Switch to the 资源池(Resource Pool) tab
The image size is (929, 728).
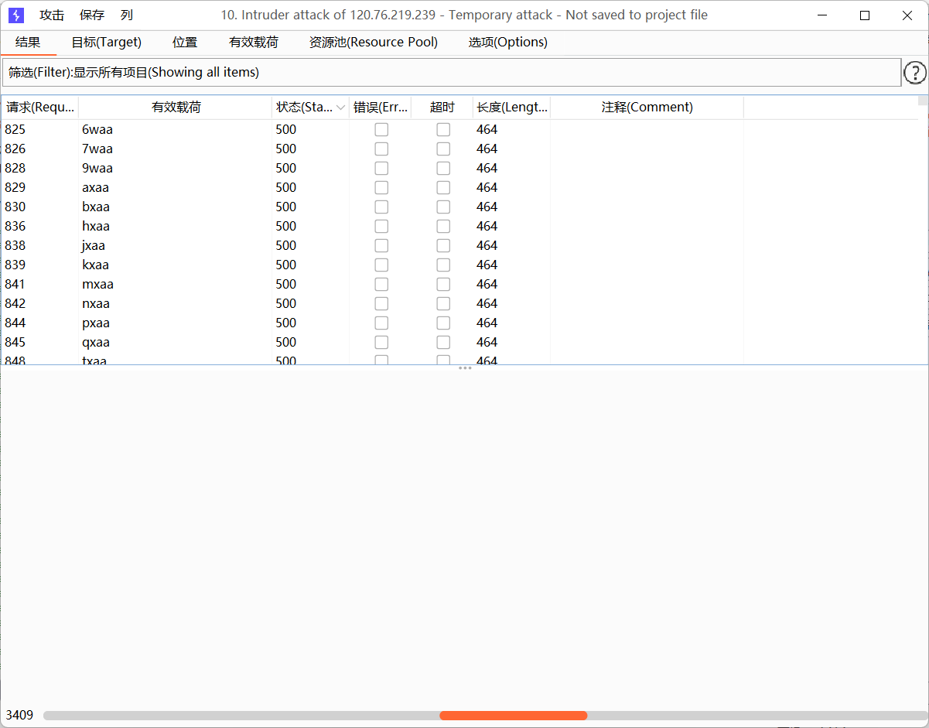point(374,43)
